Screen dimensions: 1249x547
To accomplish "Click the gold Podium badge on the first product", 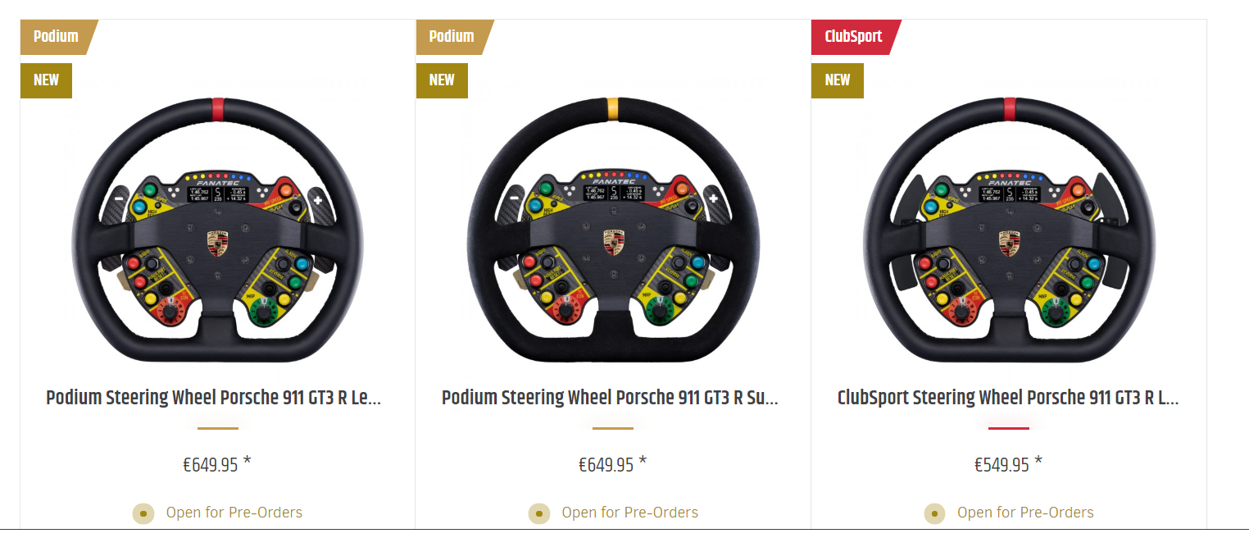I will tap(58, 37).
